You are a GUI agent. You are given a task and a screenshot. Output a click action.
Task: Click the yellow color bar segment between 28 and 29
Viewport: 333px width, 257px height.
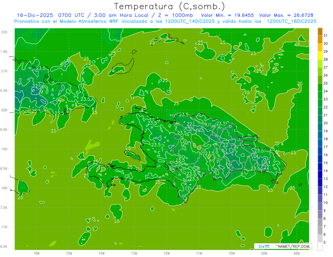320,55
